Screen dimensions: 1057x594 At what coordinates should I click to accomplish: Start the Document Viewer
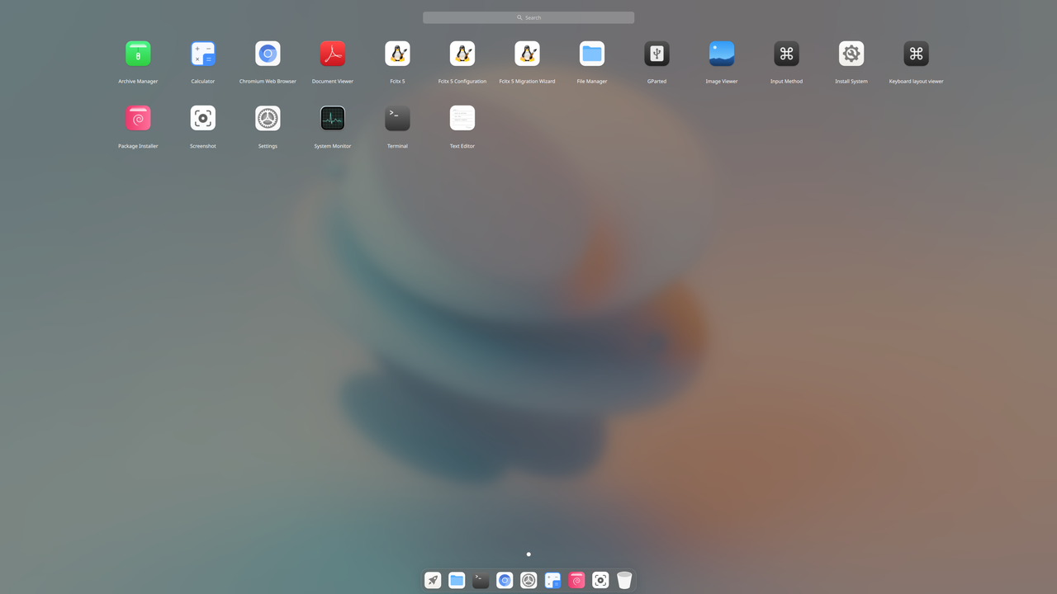tap(332, 53)
